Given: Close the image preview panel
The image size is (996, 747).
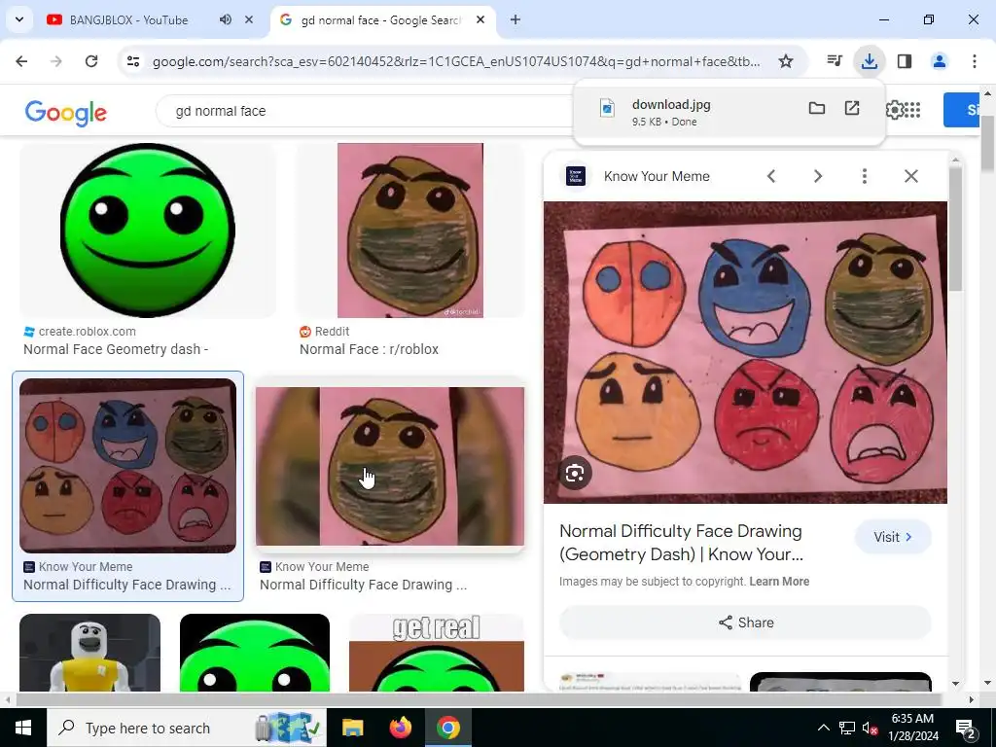Looking at the screenshot, I should pos(910,177).
